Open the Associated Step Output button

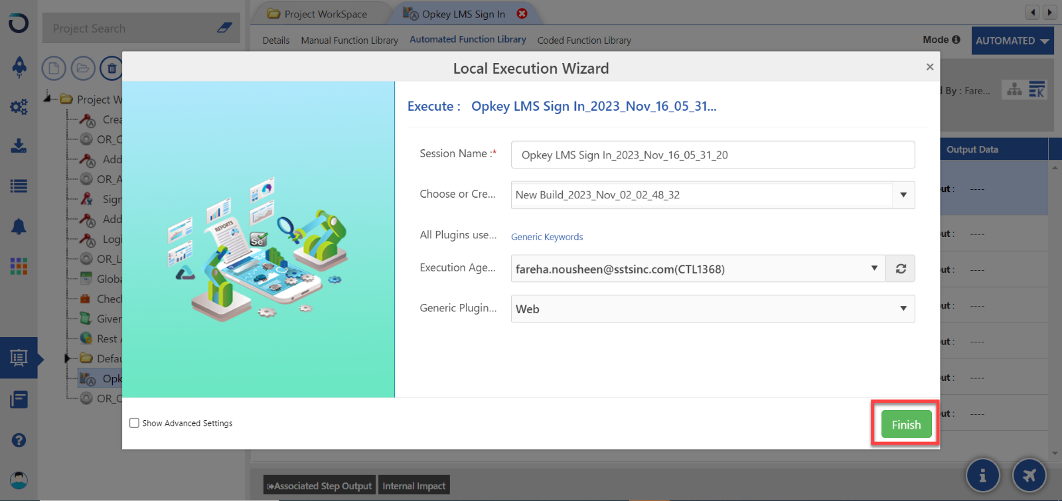point(319,486)
